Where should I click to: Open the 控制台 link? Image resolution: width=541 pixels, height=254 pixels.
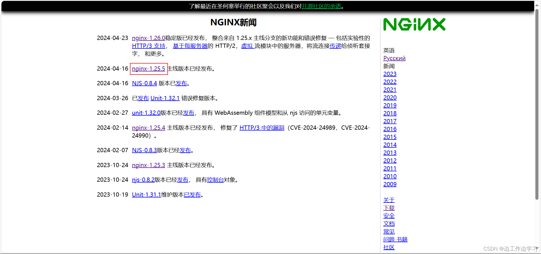pyautogui.click(x=215, y=180)
